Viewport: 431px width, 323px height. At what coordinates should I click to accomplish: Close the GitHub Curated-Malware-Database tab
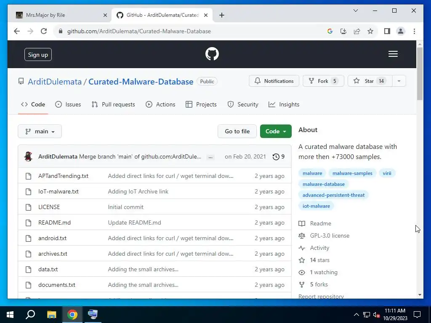(x=205, y=15)
